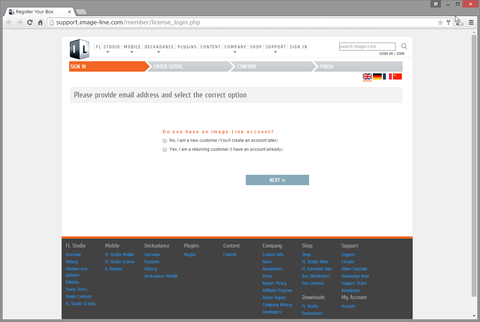Open Lifetime free updates footer link
480x322 pixels.
[76, 272]
